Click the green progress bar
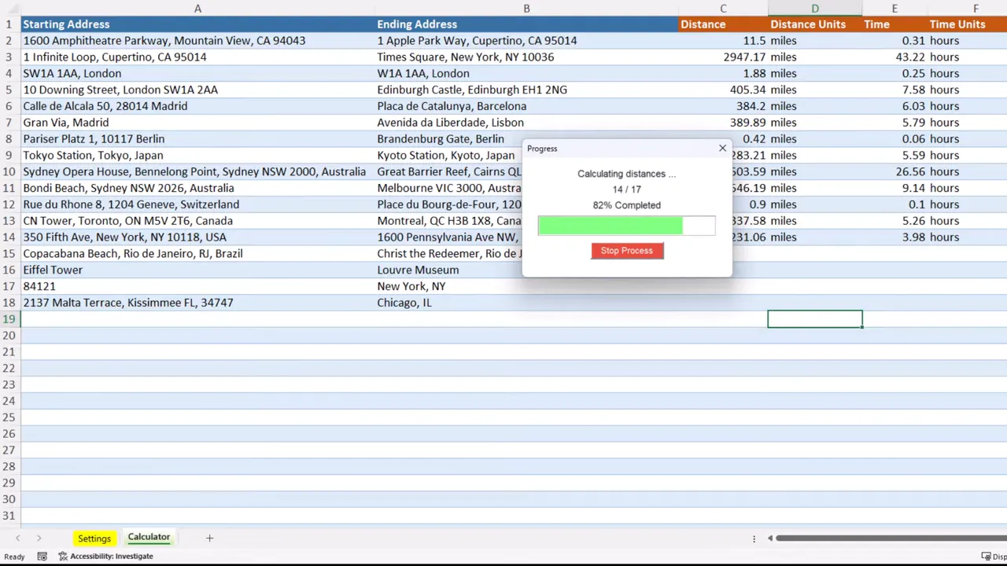The width and height of the screenshot is (1007, 566). [x=610, y=226]
